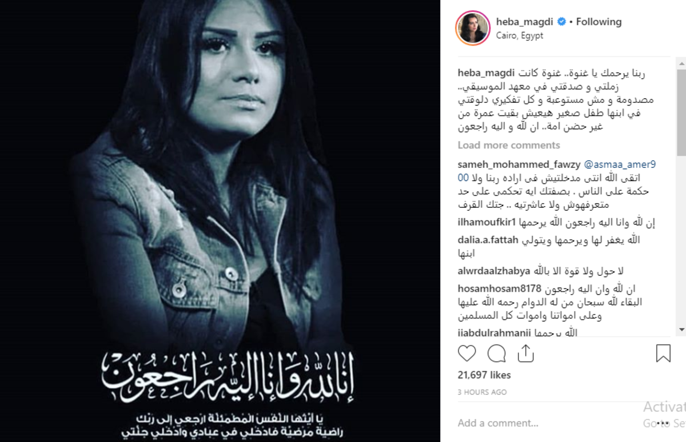The height and width of the screenshot is (442, 686).
Task: Expand Load more comments
Action: (509, 145)
